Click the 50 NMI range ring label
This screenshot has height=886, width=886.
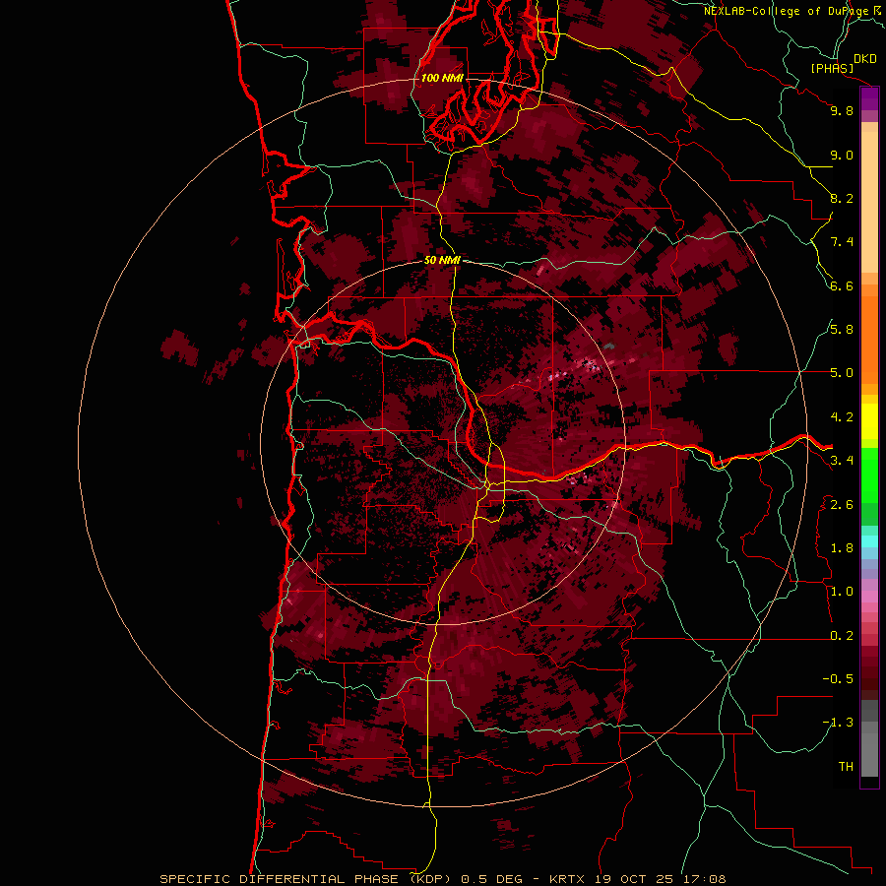pyautogui.click(x=442, y=260)
